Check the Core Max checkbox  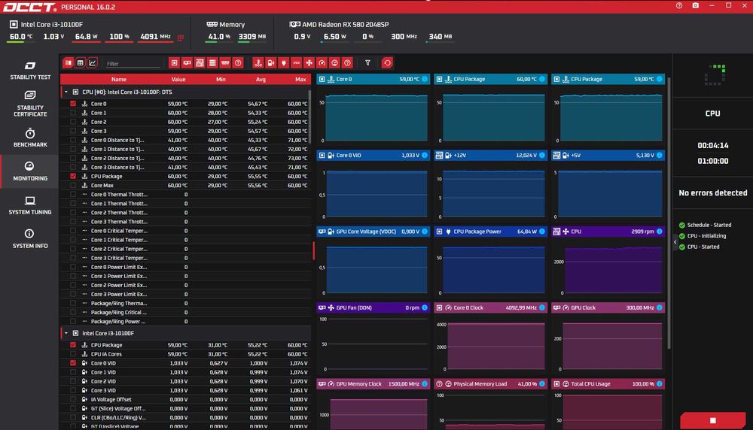[x=73, y=186]
